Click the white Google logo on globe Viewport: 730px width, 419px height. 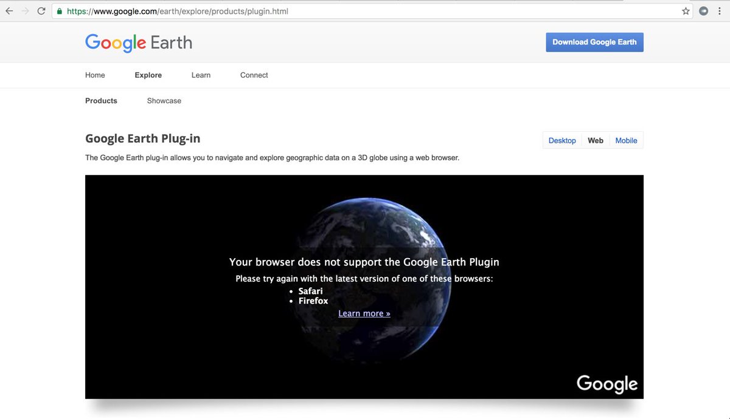(x=607, y=384)
